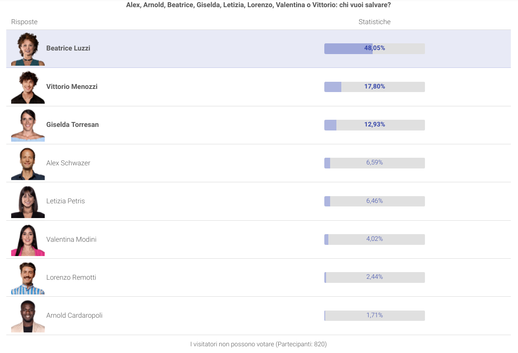The height and width of the screenshot is (353, 518).
Task: Click the 48,05% progress bar
Action: click(x=374, y=49)
